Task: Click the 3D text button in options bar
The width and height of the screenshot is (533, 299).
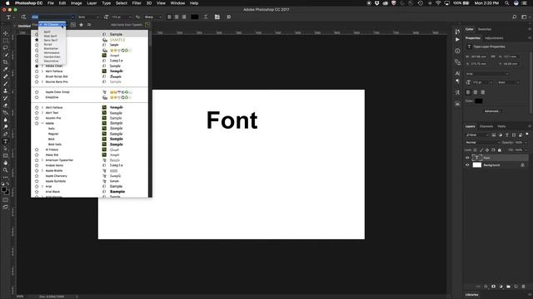Action: tap(228, 17)
